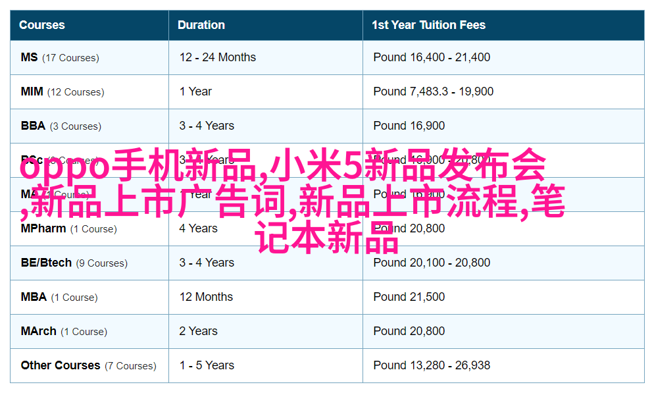
Task: Click the Pound 7,483.3 - 19,900 fee
Action: 434,92
